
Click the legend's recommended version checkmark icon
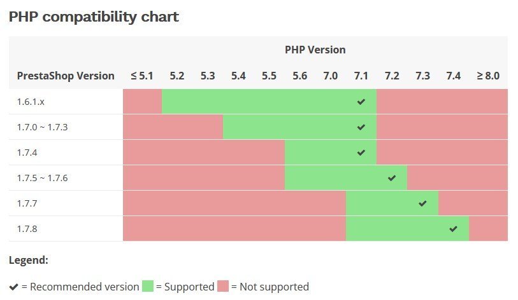(14, 287)
